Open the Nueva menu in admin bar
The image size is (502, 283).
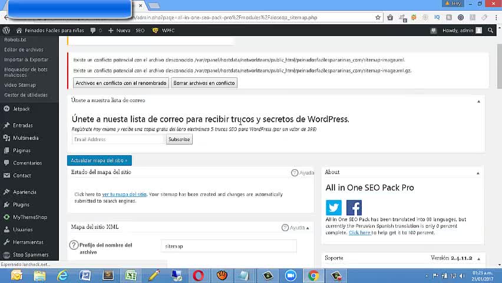pos(120,31)
